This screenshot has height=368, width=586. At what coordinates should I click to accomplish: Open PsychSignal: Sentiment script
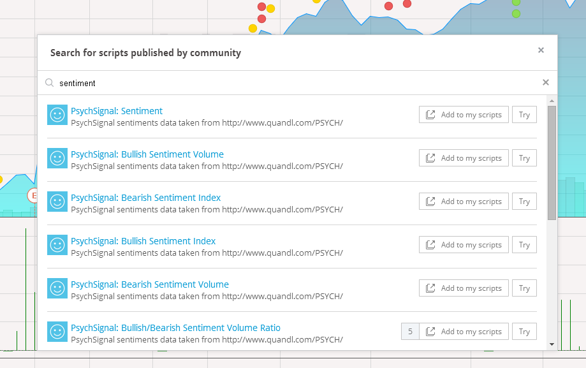point(117,111)
